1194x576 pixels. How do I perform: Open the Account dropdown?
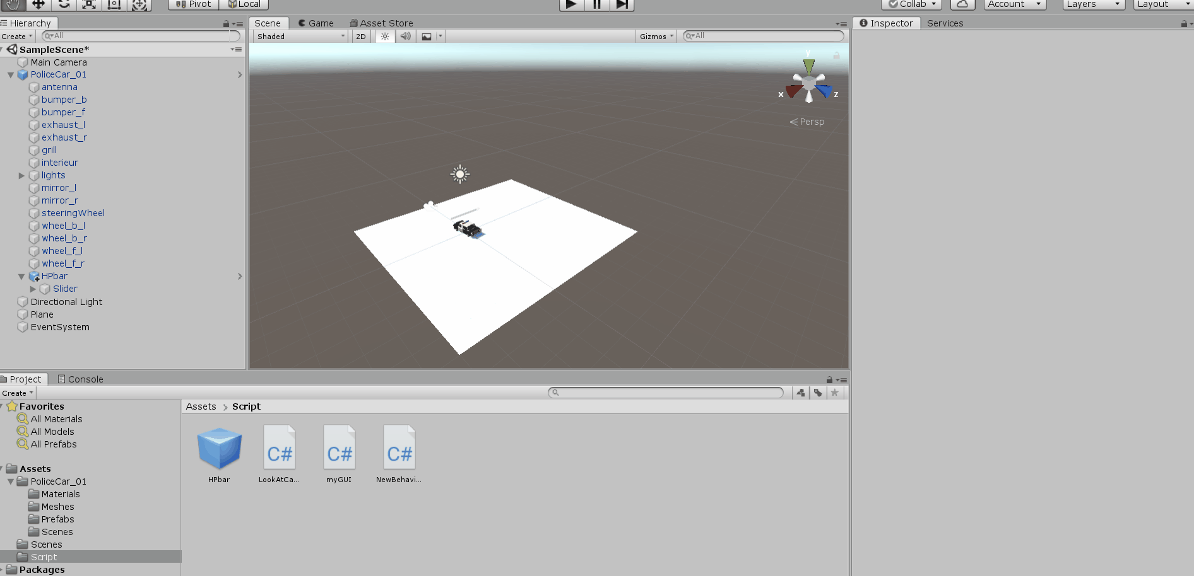[1015, 4]
